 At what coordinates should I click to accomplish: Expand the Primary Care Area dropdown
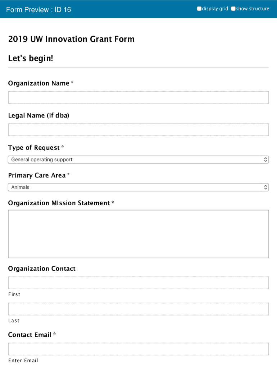[x=138, y=187]
